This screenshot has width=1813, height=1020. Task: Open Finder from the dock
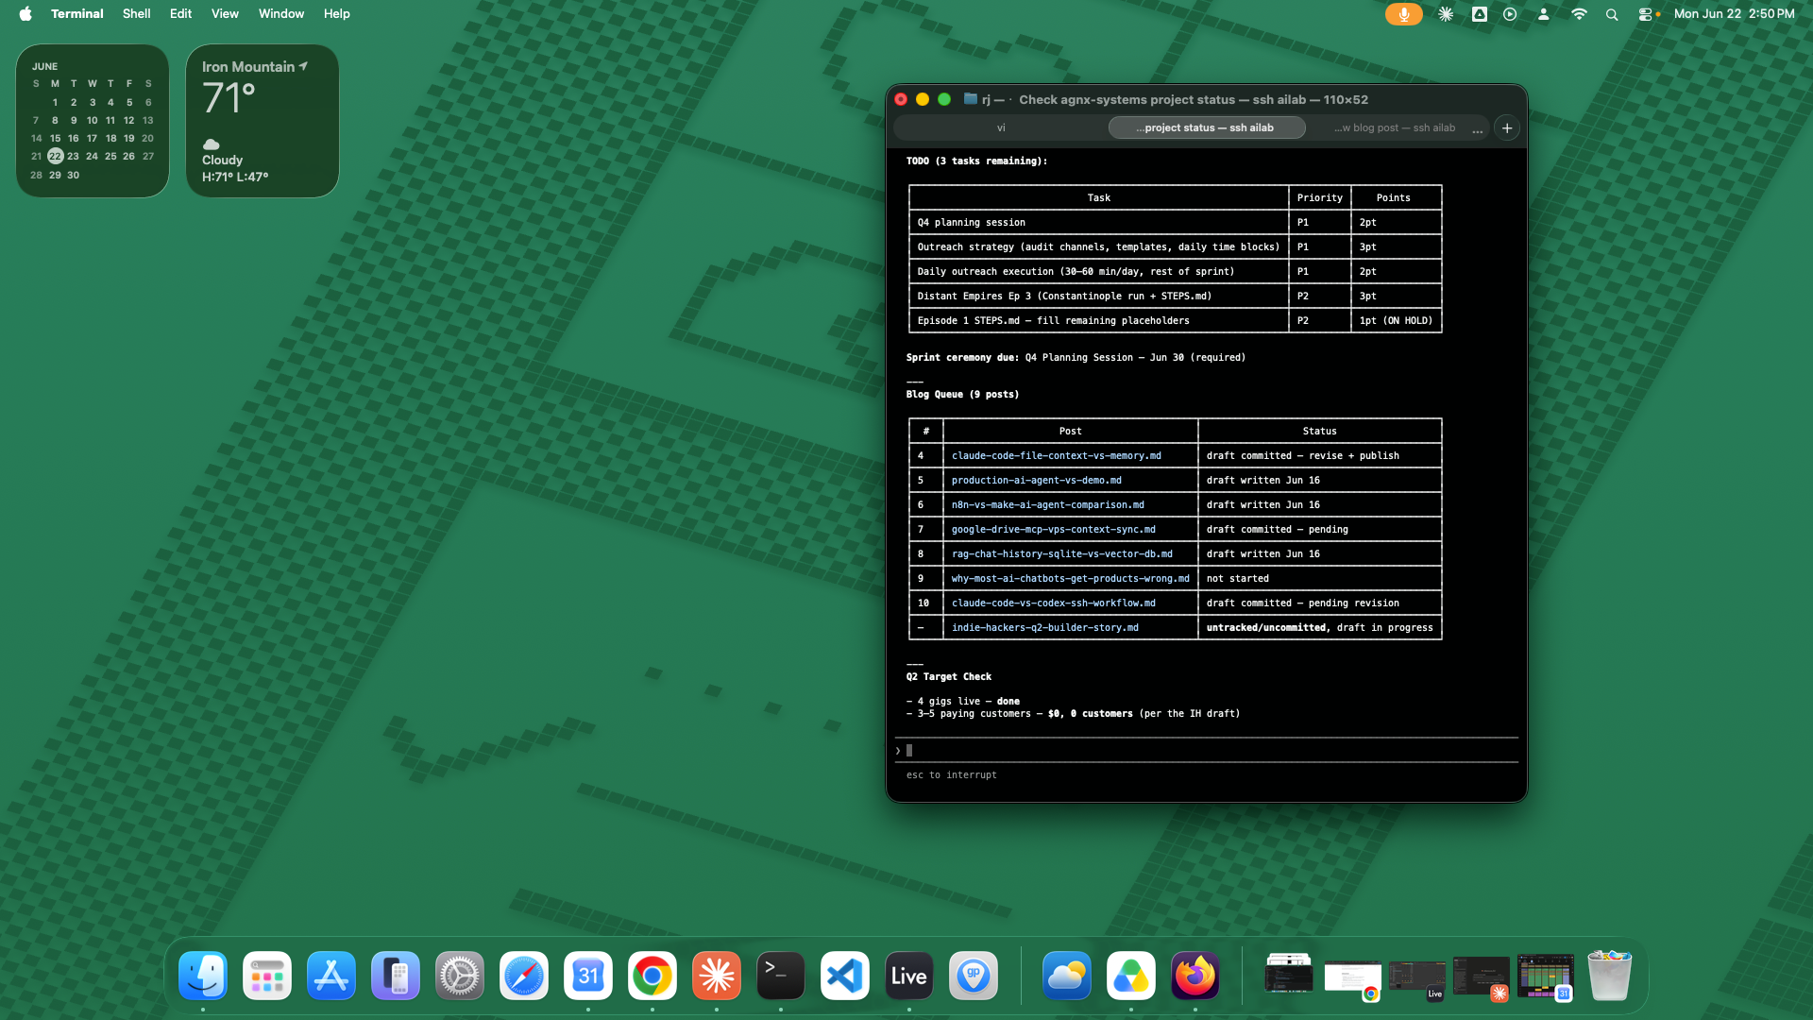(203, 976)
